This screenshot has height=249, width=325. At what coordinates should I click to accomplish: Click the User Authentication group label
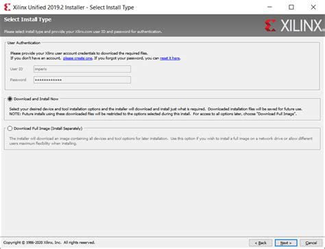pos(24,43)
